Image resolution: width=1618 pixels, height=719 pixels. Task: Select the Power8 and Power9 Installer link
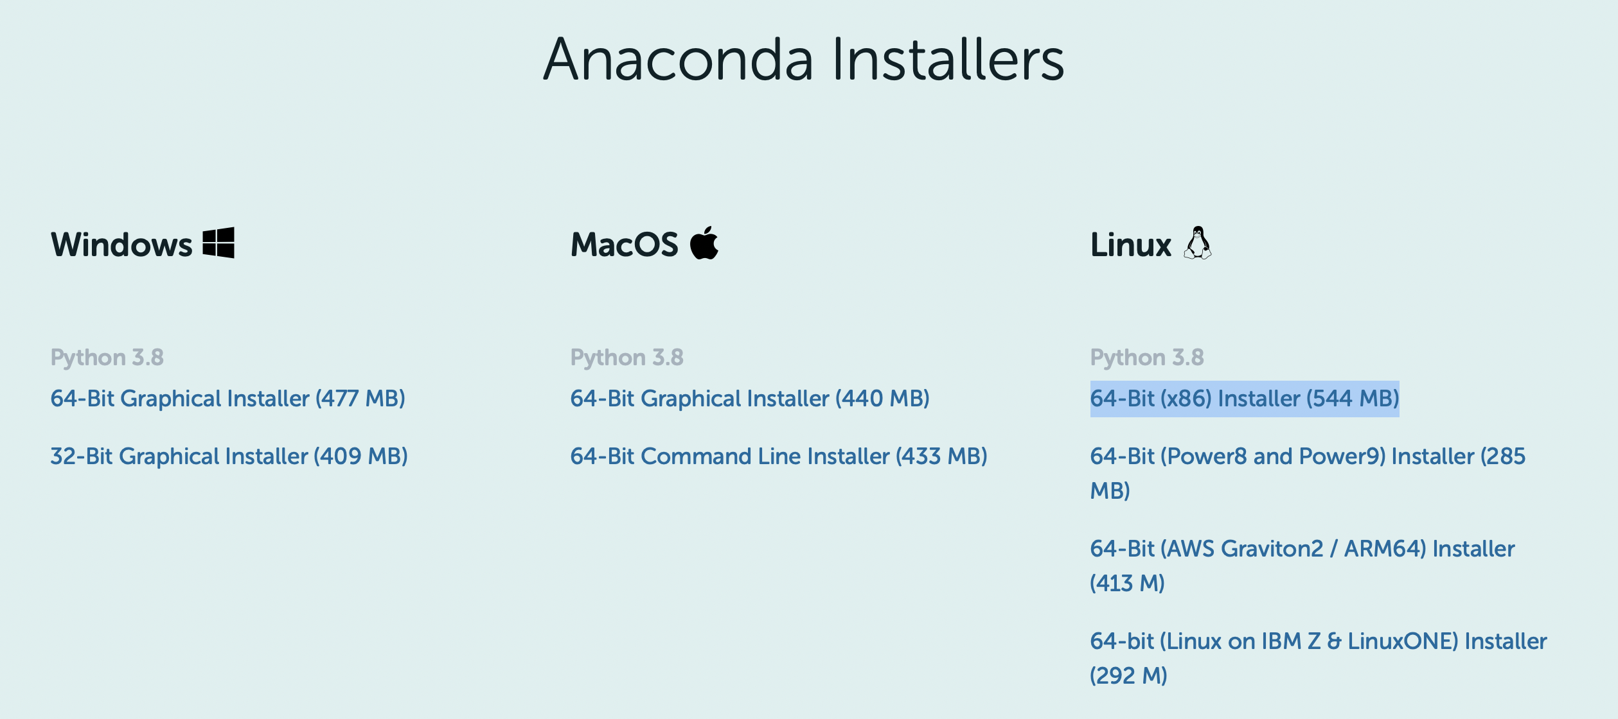coord(1307,456)
